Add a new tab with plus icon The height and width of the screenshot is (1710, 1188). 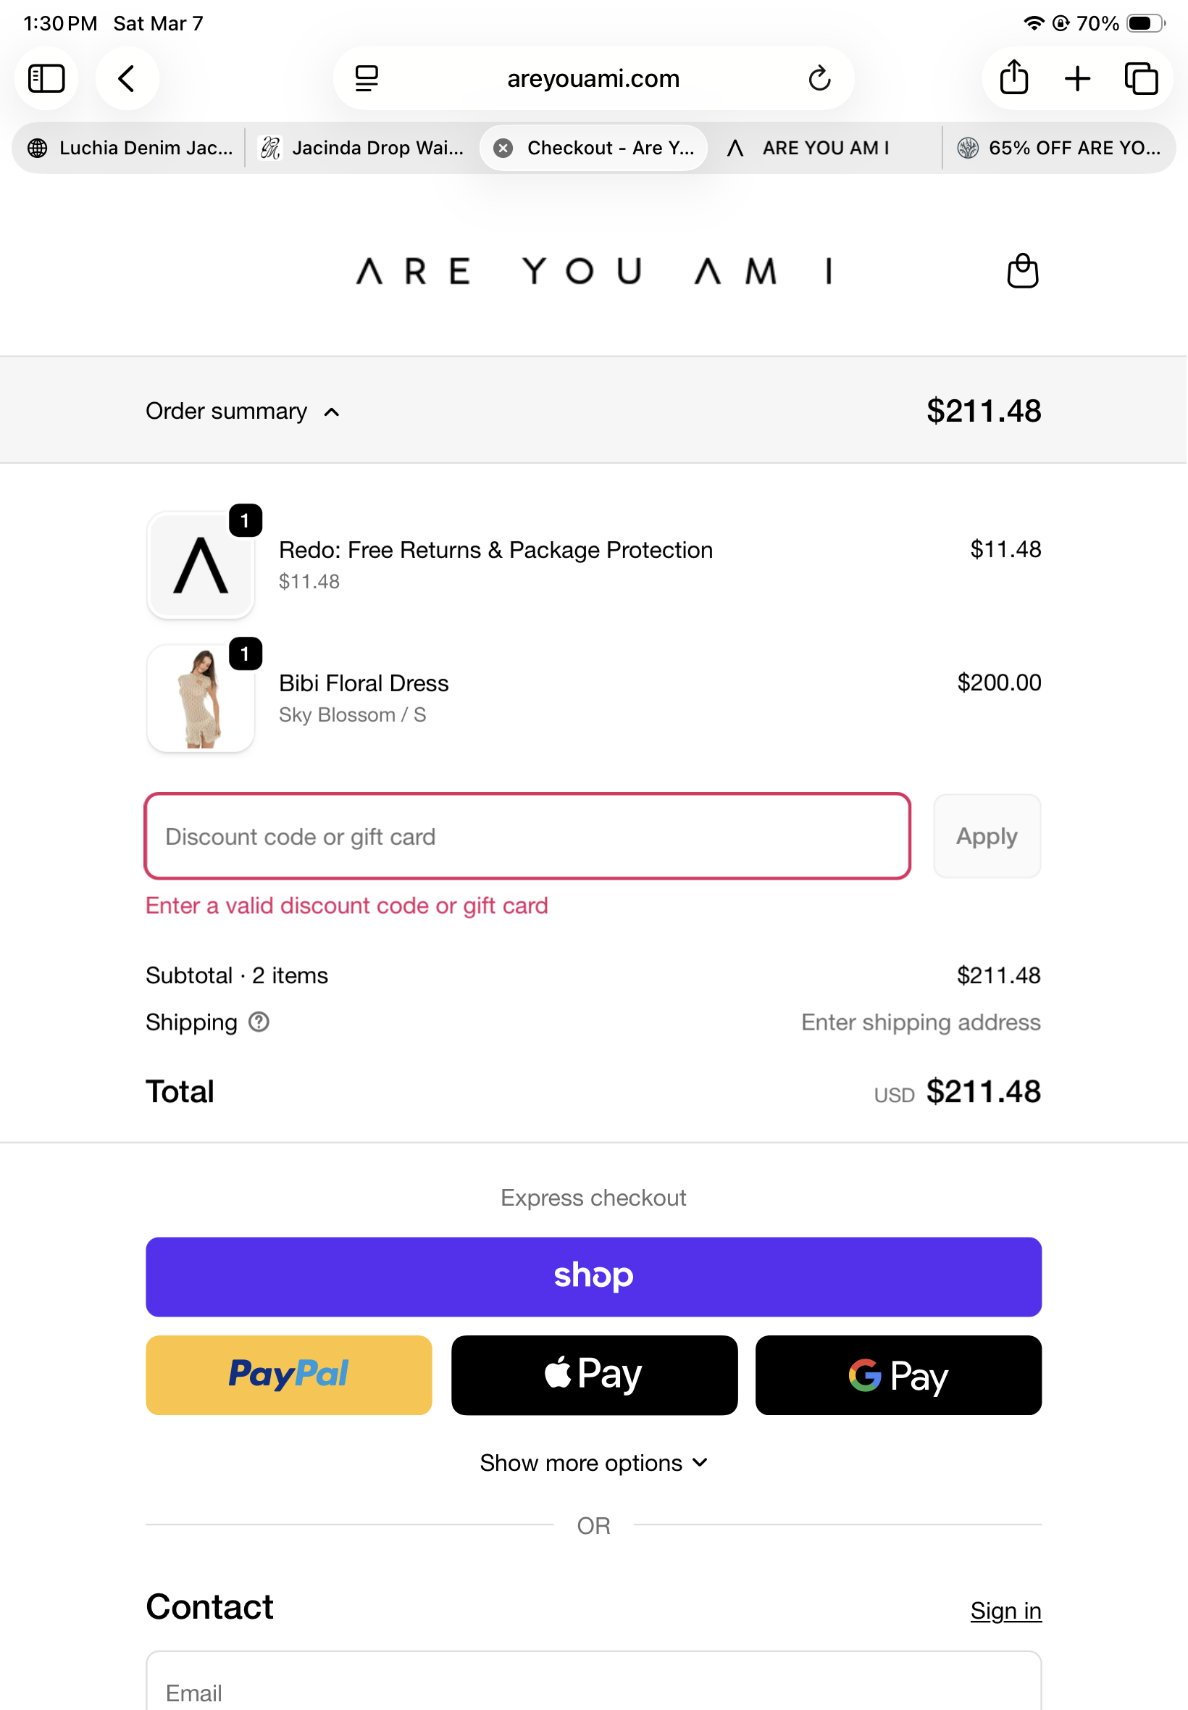click(1077, 78)
